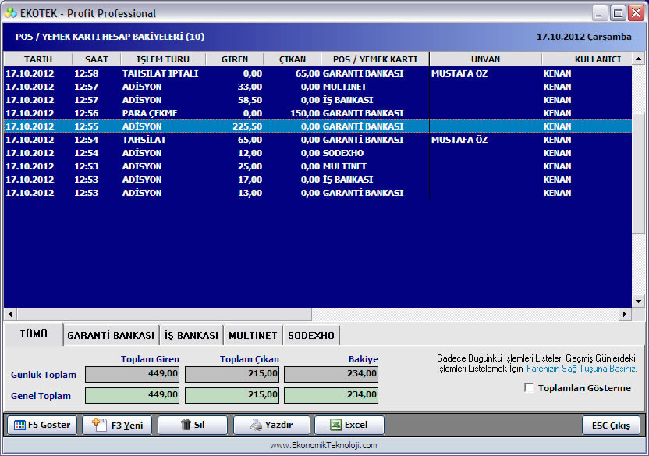Click the printer icon on Yazdır
The height and width of the screenshot is (456, 649).
click(x=256, y=425)
